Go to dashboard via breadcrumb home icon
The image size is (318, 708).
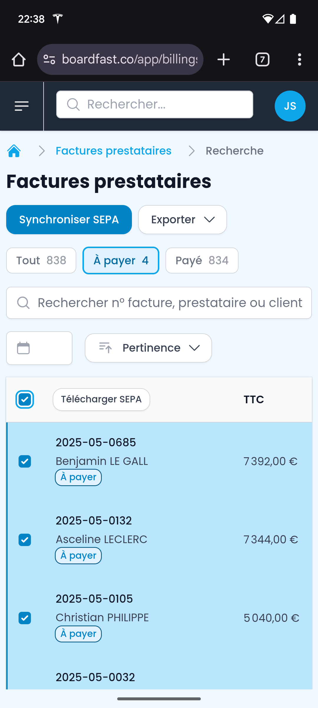[14, 151]
